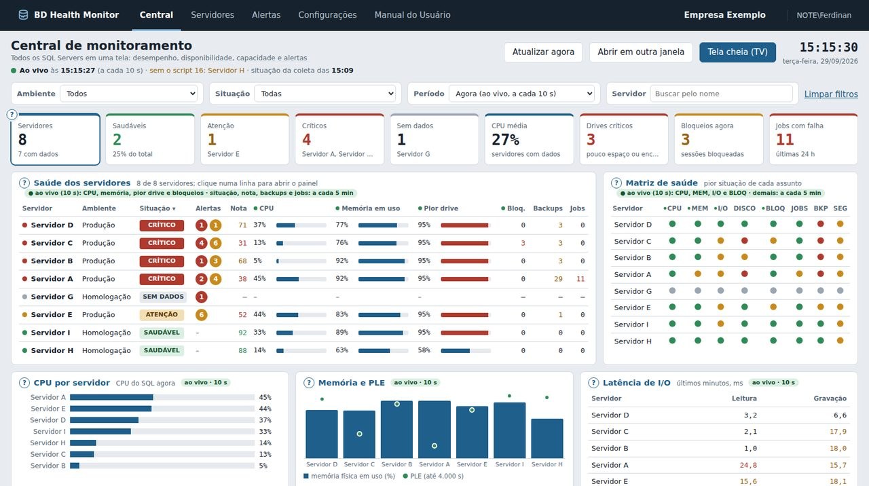Click Servidor C's red DISCO dot in the matrix

[745, 241]
